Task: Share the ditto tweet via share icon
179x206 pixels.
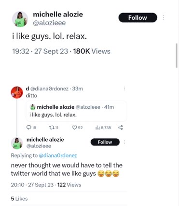Action: click(x=121, y=128)
